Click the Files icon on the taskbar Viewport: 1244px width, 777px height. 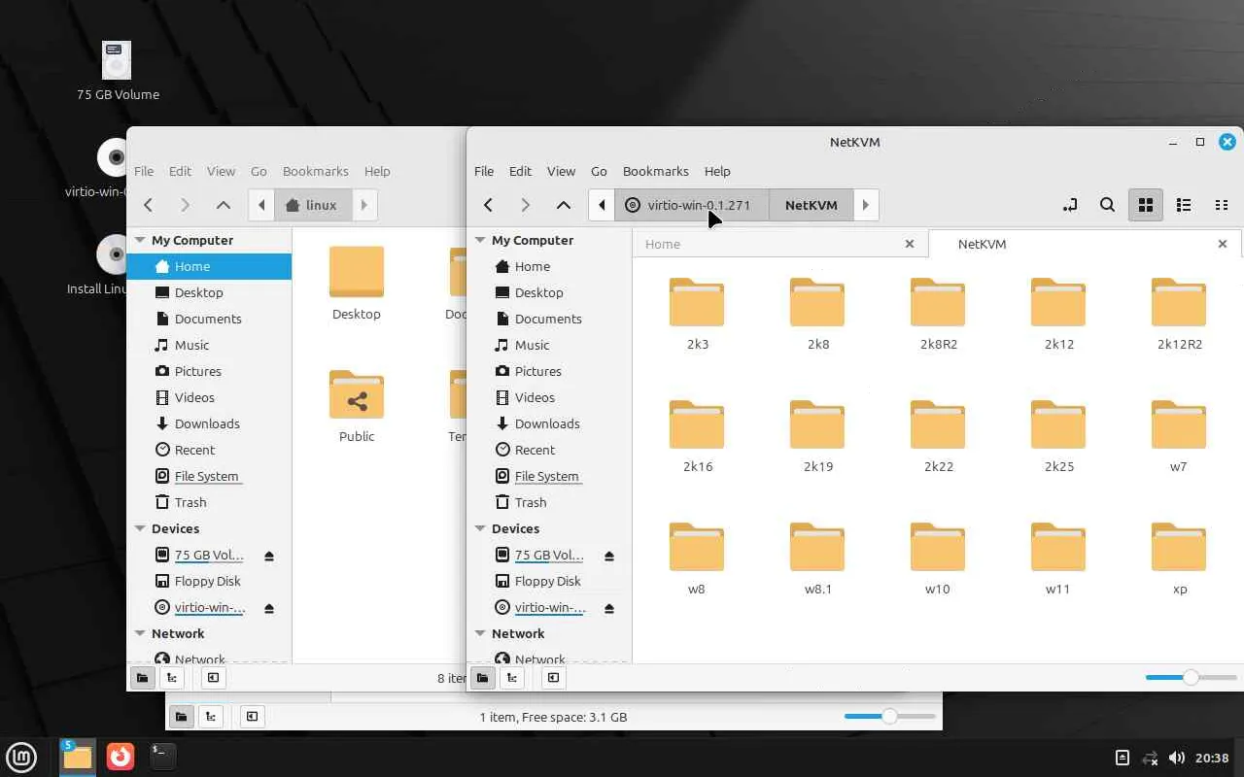pyautogui.click(x=78, y=756)
